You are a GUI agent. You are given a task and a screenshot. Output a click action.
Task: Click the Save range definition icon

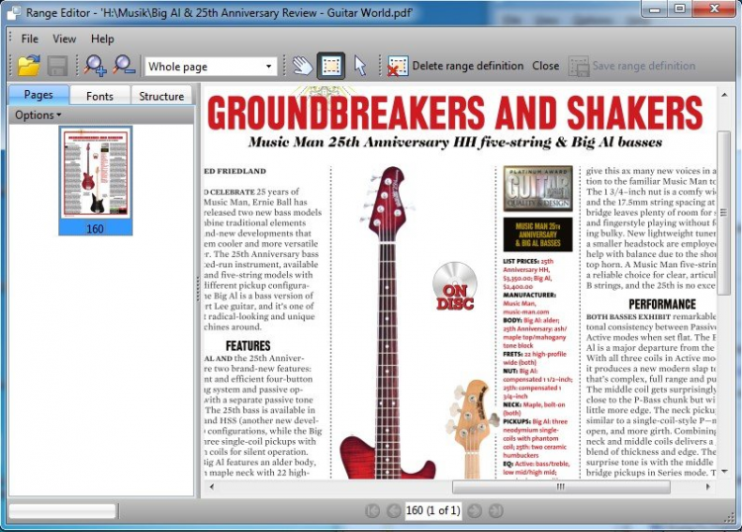(579, 65)
